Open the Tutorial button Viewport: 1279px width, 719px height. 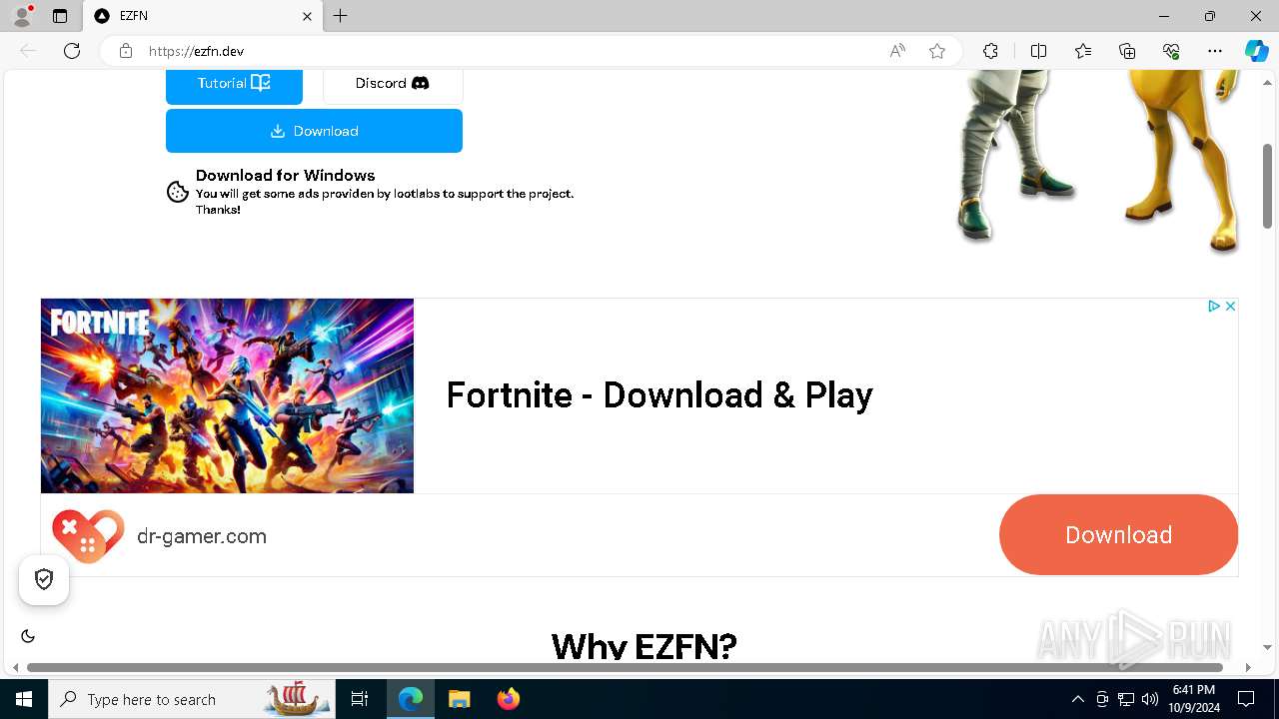point(234,86)
